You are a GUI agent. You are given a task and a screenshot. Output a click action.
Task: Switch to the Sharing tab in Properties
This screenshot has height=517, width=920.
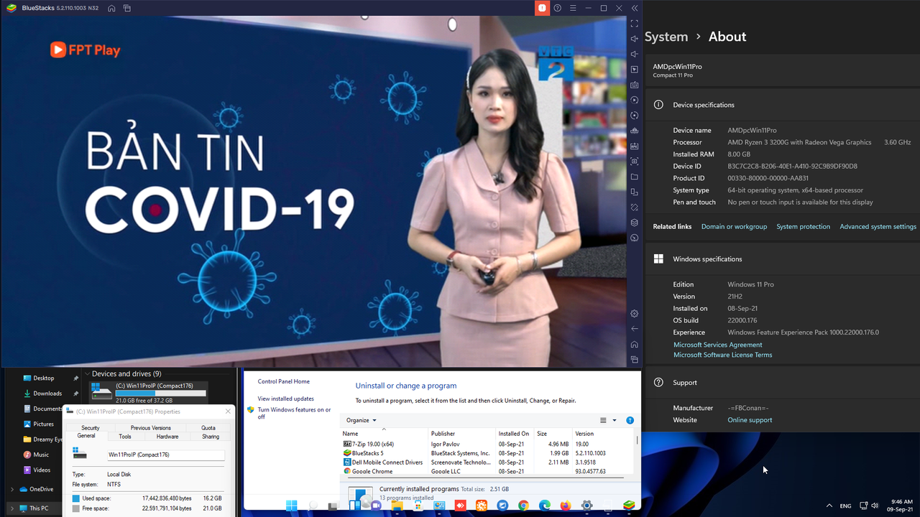click(x=211, y=437)
